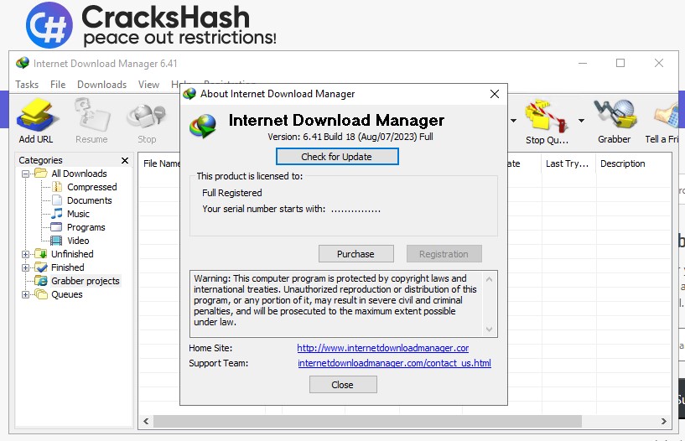Click the Purchase button
Screen dimensions: 685x441
tap(356, 254)
